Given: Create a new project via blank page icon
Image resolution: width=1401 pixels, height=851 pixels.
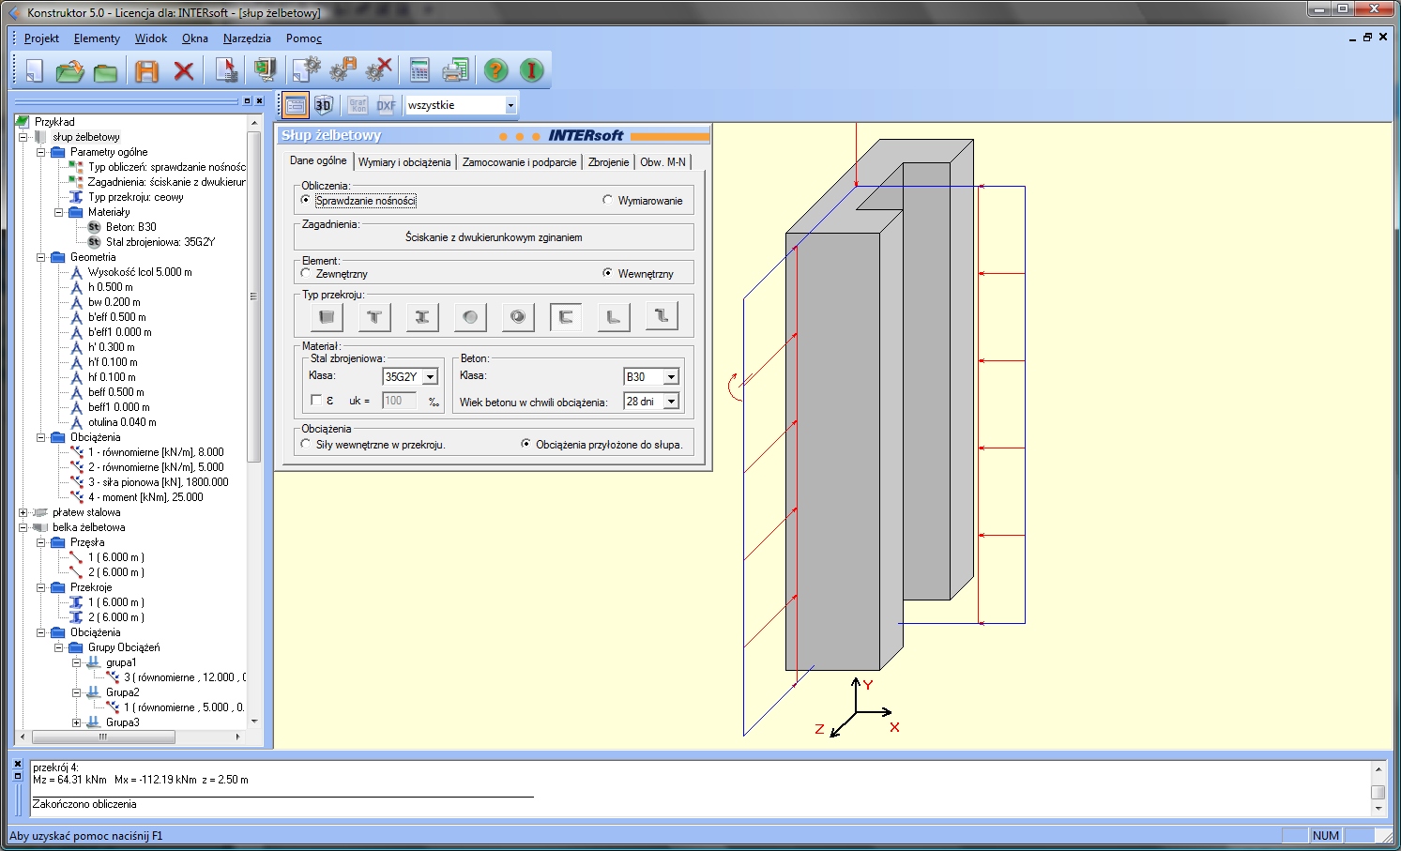Looking at the screenshot, I should point(35,70).
